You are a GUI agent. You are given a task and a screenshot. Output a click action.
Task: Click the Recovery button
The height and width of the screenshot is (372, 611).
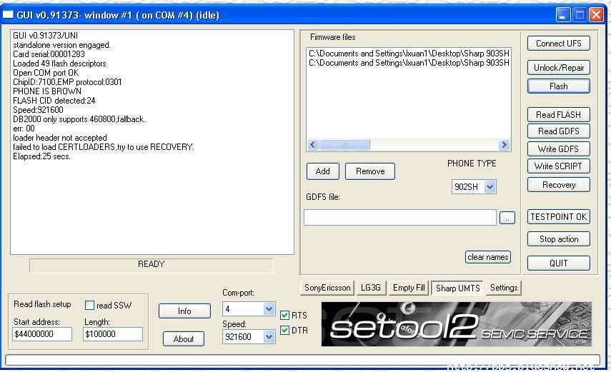point(558,185)
